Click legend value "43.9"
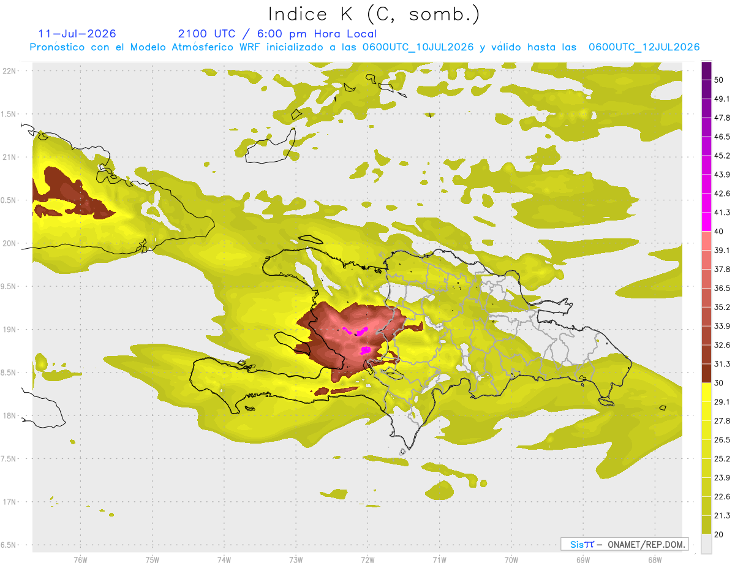735x568 pixels. (722, 175)
